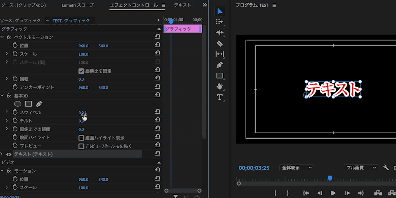Collapse the 基本3D effect
The image size is (396, 198).
[x=2, y=96]
